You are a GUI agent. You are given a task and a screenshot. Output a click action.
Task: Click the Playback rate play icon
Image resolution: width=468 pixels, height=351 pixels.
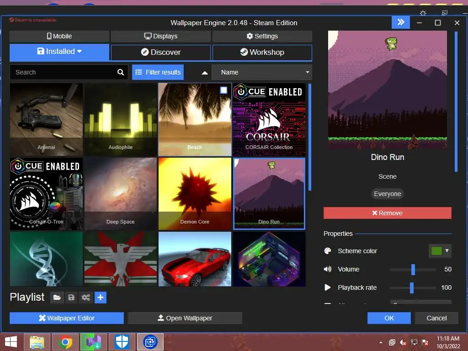[327, 287]
